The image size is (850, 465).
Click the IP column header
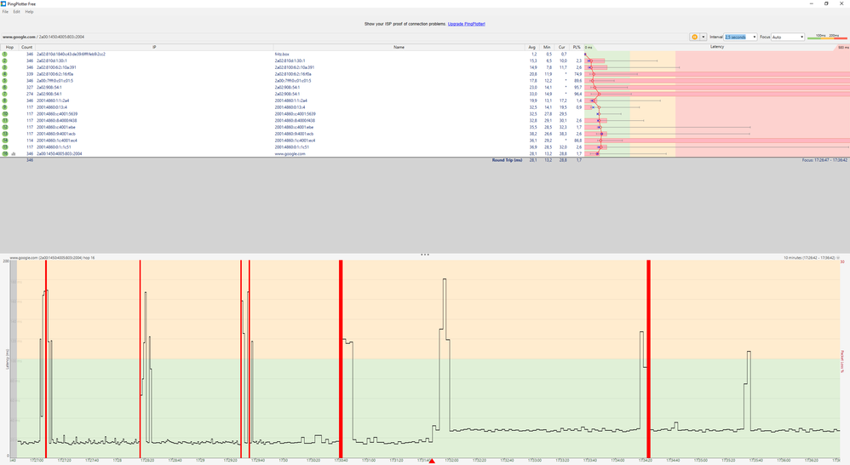[x=154, y=47]
